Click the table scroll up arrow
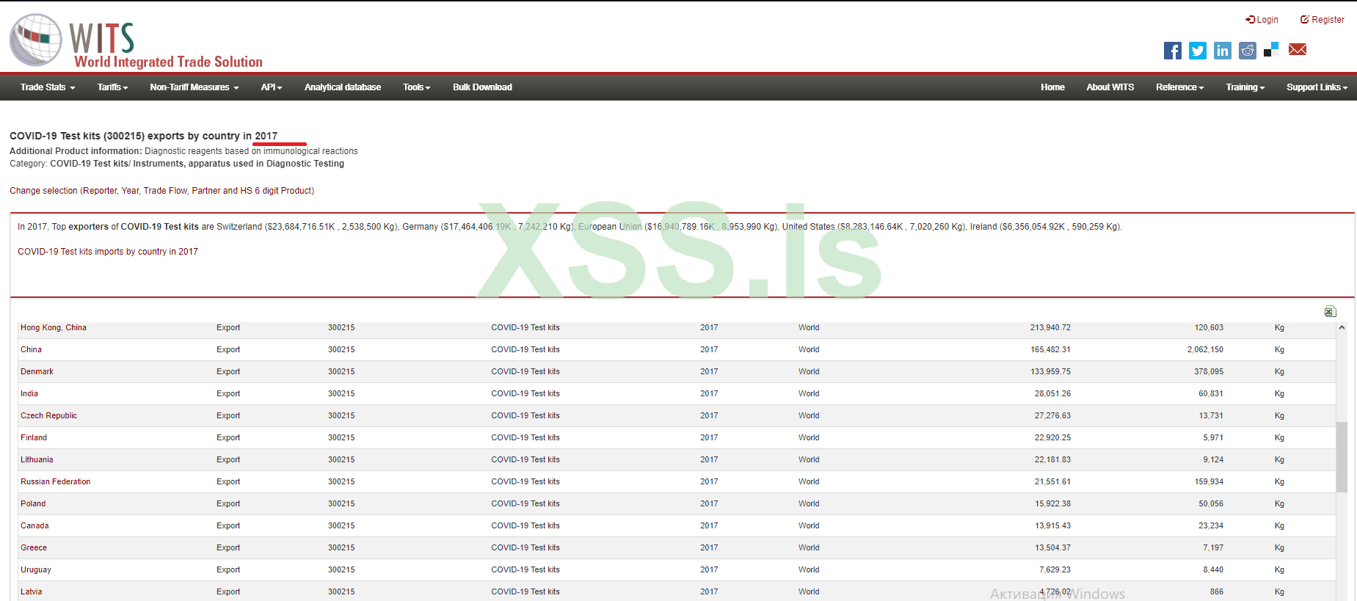 (1342, 328)
